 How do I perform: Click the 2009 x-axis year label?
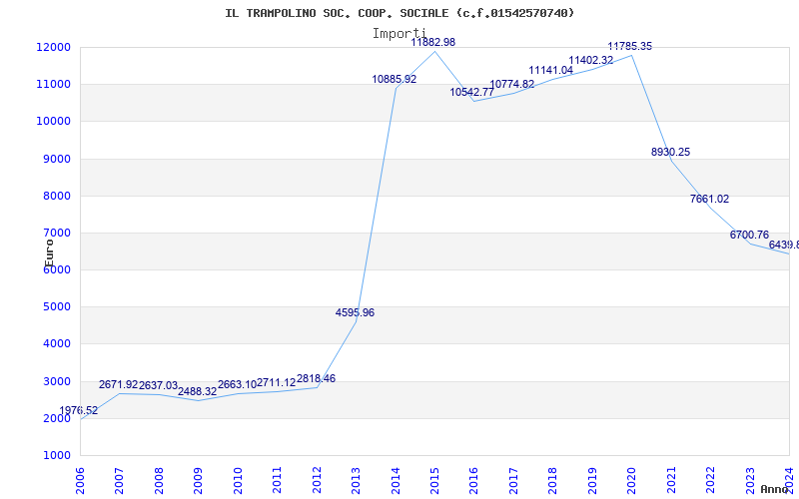tap(198, 480)
